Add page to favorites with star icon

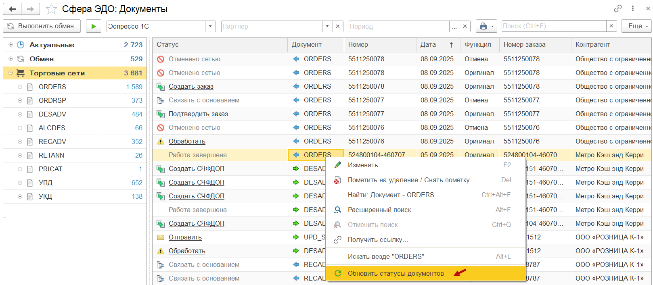coord(51,9)
